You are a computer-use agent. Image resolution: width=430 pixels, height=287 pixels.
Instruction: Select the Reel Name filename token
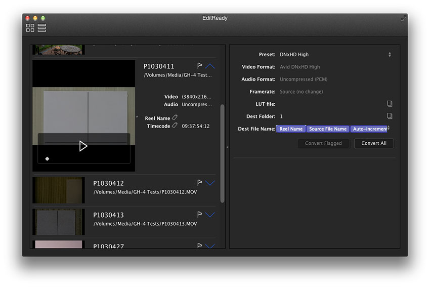click(x=291, y=129)
